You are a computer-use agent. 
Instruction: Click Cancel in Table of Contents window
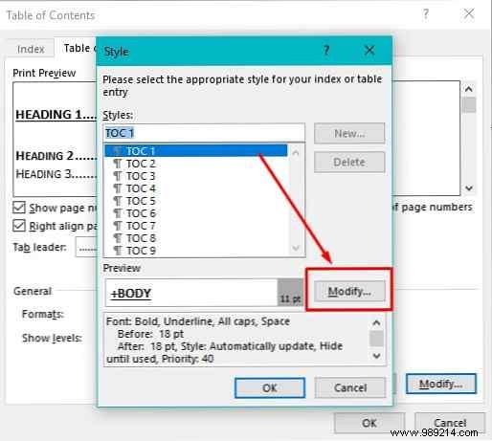pos(450,423)
